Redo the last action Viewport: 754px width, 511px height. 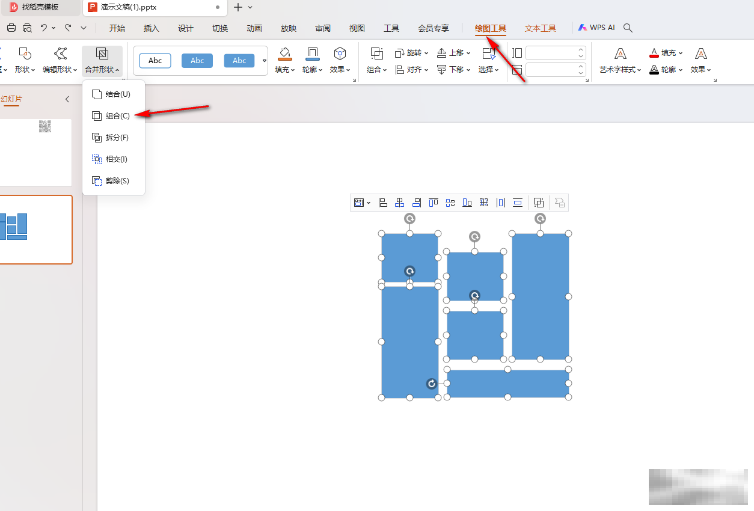pos(67,28)
